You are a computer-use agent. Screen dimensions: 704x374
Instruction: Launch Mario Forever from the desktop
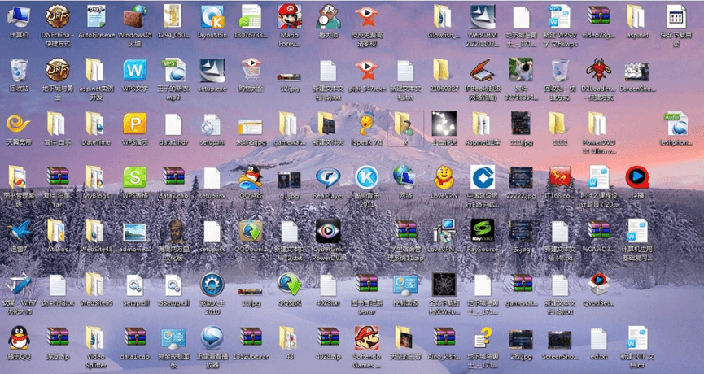pos(289,16)
